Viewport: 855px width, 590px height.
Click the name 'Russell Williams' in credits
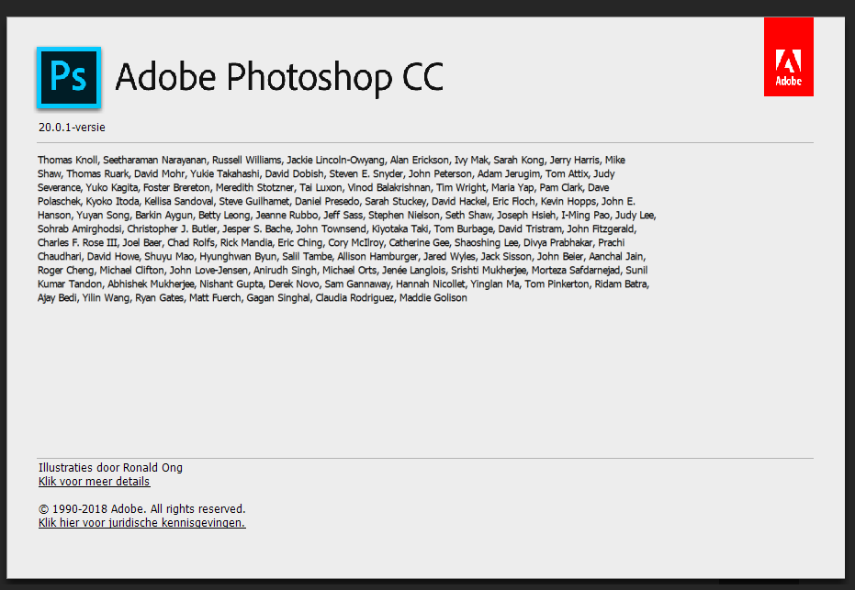tap(246, 161)
